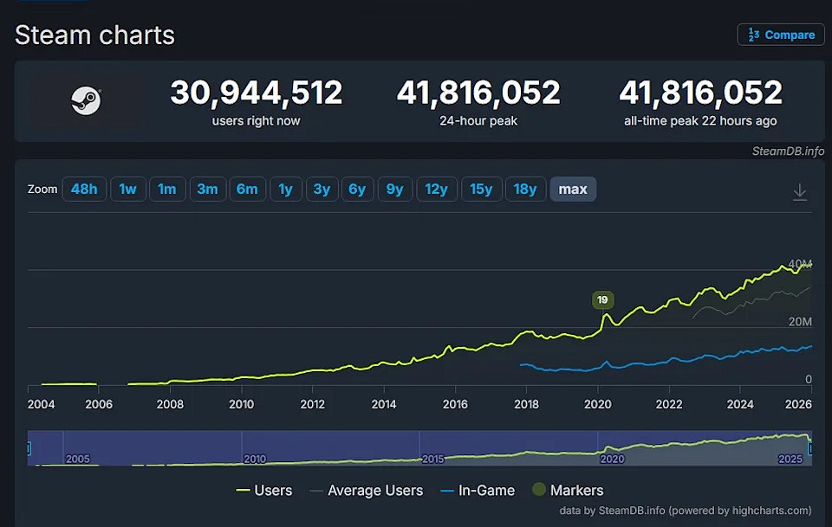Open the chart export download icon
The width and height of the screenshot is (832, 527).
(x=800, y=192)
